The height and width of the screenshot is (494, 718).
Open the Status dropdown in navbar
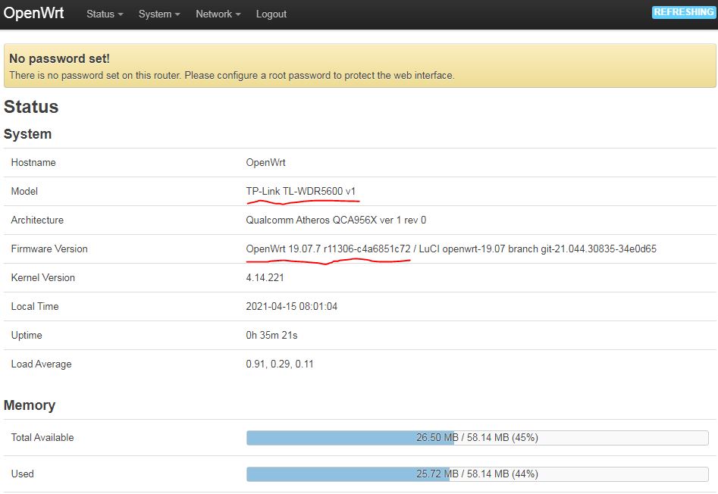coord(105,14)
